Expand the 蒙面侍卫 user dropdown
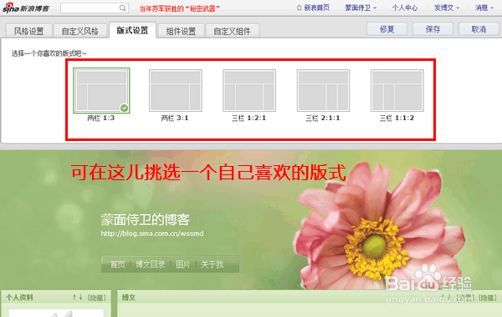The image size is (502, 317). click(x=361, y=8)
